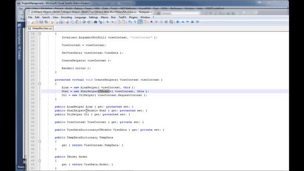The image size is (304, 171).
Task: Click 'SetViewData( viewContext.ViewData );' text
Action: pyautogui.click(x=93, y=53)
